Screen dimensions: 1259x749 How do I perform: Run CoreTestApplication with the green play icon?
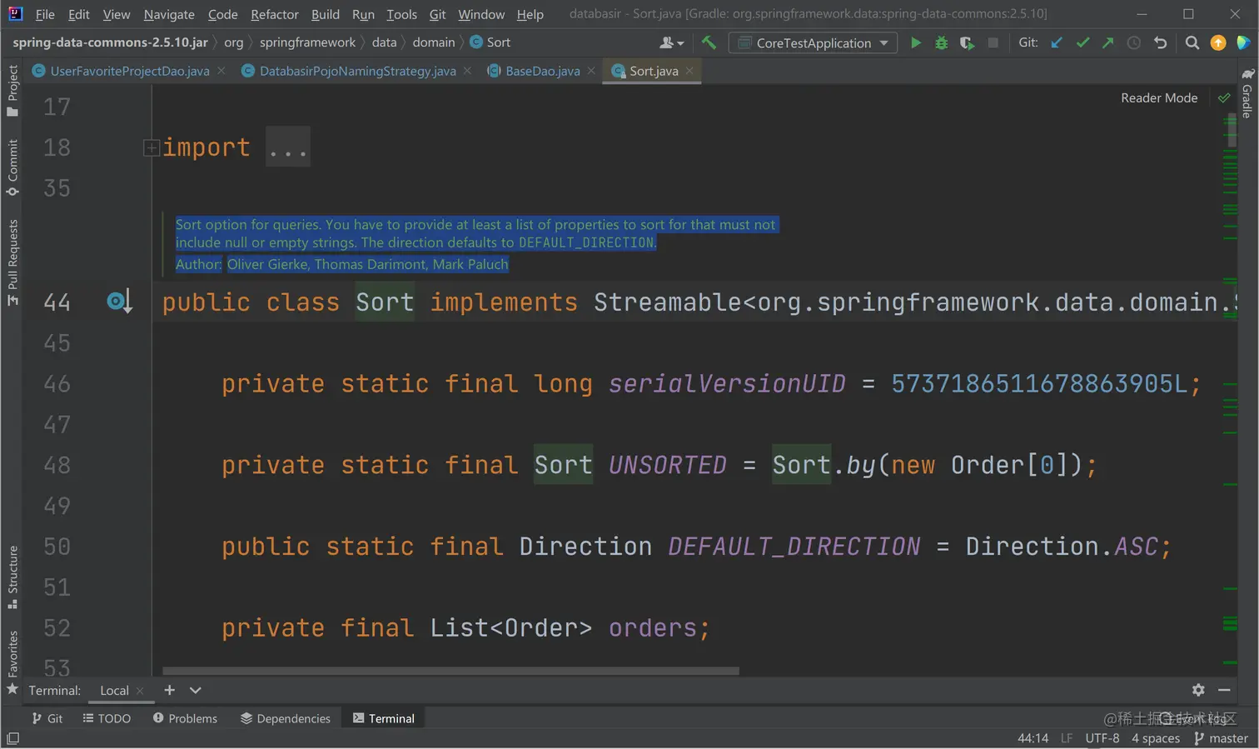[915, 42]
